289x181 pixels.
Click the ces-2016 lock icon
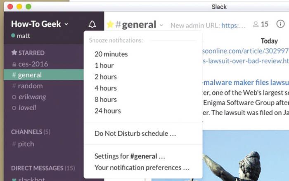click(x=14, y=65)
